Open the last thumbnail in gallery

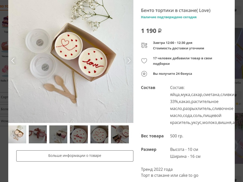[x=120, y=134]
